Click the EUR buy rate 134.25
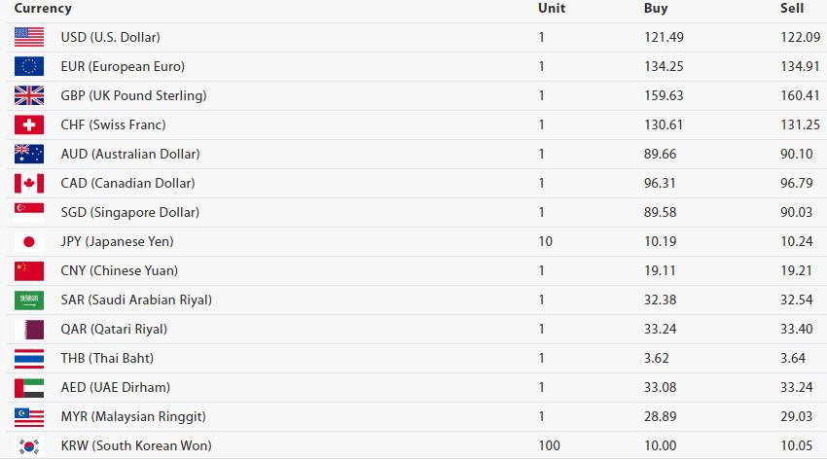 [x=664, y=66]
